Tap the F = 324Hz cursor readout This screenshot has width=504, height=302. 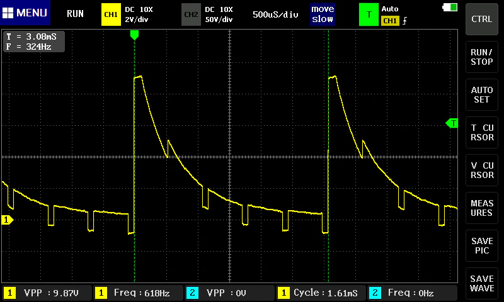pos(29,47)
